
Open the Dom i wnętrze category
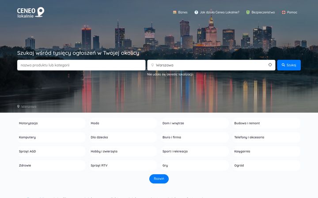195,123
